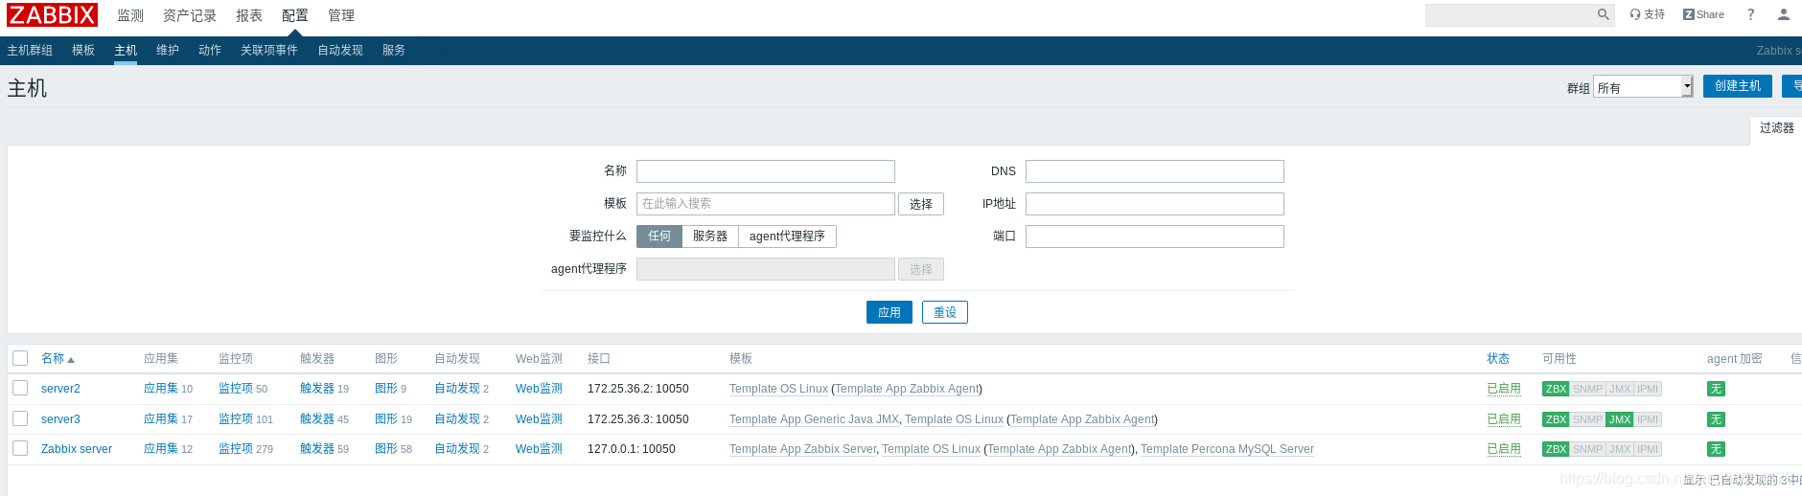The width and height of the screenshot is (1802, 496).
Task: Toggle 已启用 status for server2
Action: 1504,389
